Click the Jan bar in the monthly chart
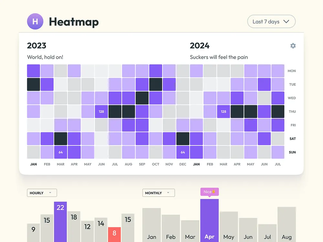This screenshot has height=242, width=323. 151,226
